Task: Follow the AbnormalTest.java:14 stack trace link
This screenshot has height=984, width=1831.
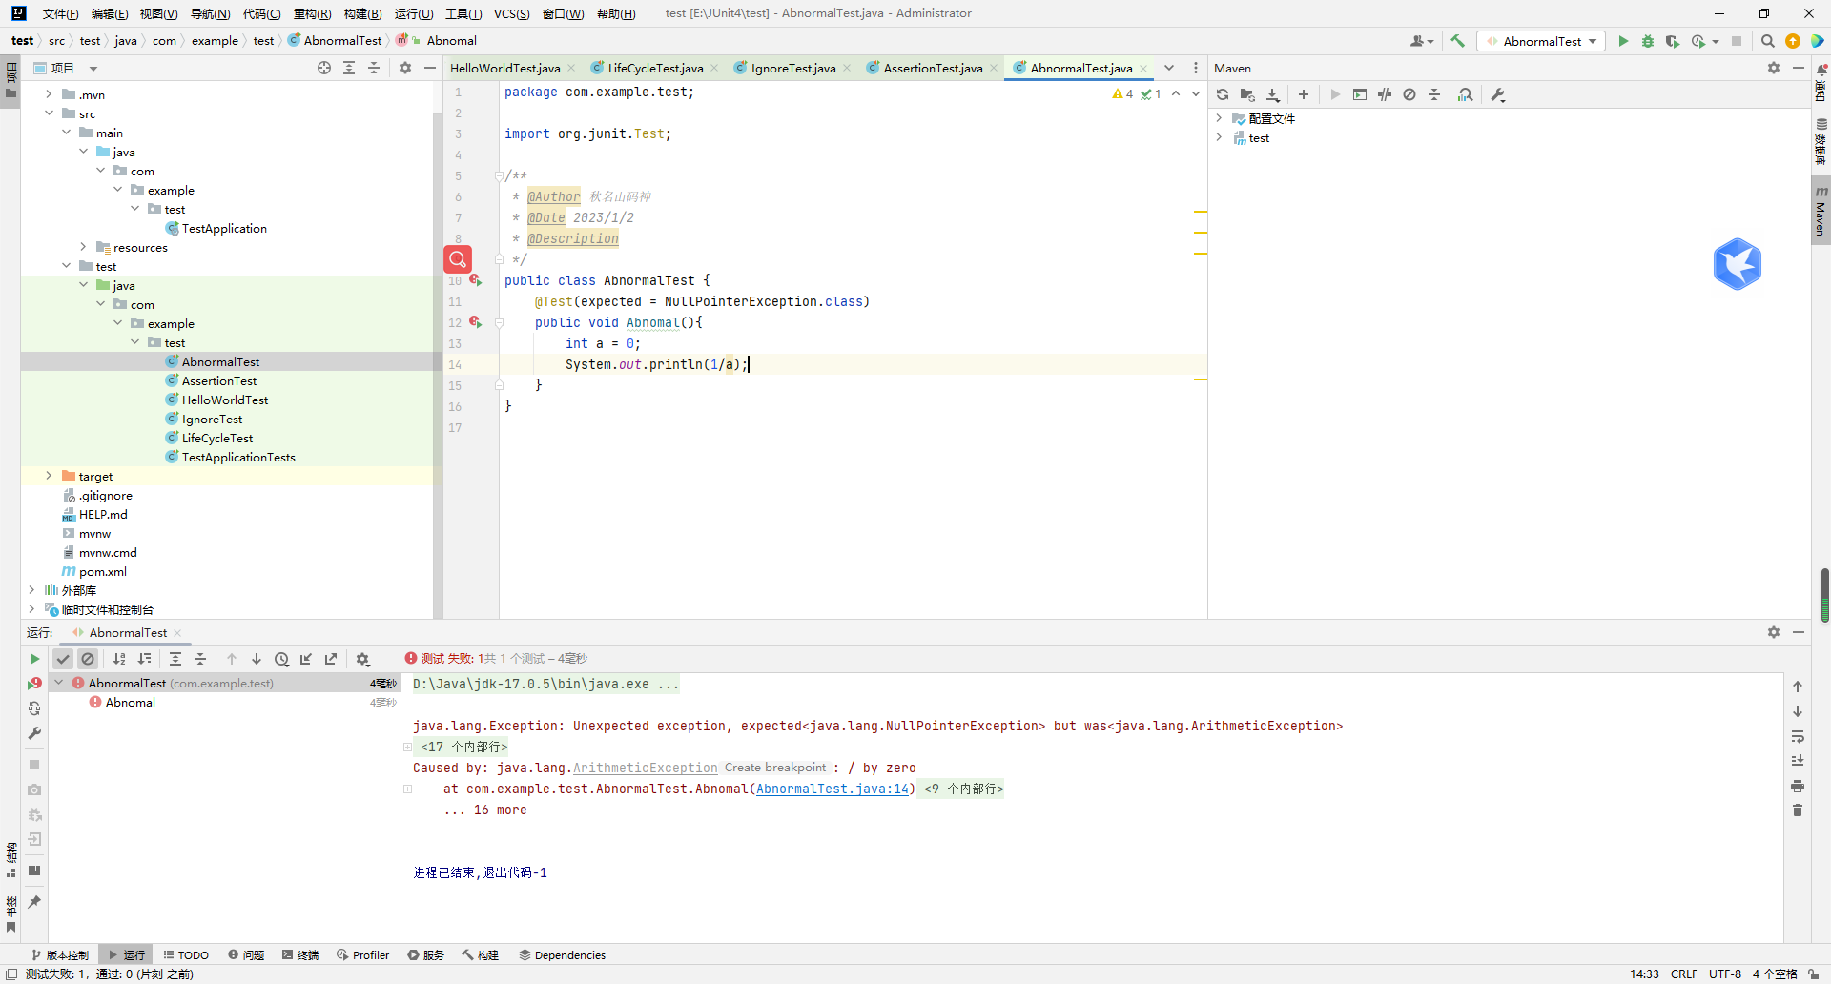Action: (833, 789)
